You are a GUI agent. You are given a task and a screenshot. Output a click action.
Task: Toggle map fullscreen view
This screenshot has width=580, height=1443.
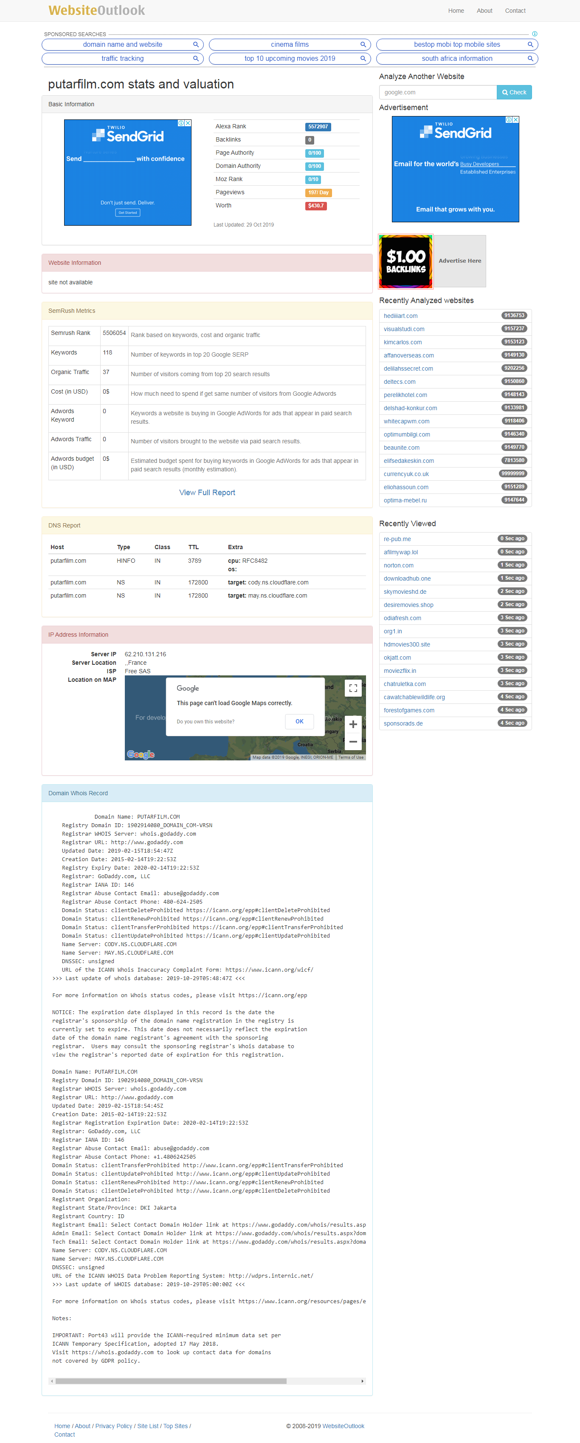pos(353,689)
